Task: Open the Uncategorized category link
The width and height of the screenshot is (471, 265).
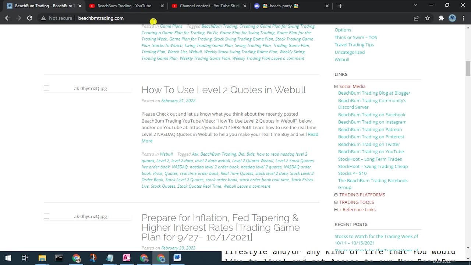Action: pos(350,52)
